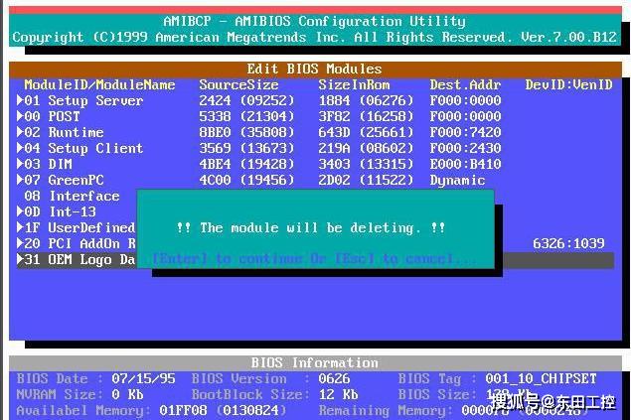This screenshot has height=420, width=631.
Task: Expand the 03 DIM module arrow
Action: point(20,164)
